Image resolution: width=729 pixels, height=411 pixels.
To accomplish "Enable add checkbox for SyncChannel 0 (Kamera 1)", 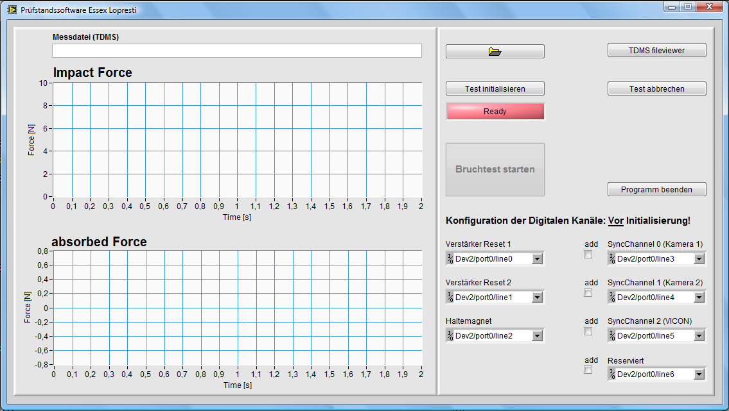I will [x=588, y=255].
